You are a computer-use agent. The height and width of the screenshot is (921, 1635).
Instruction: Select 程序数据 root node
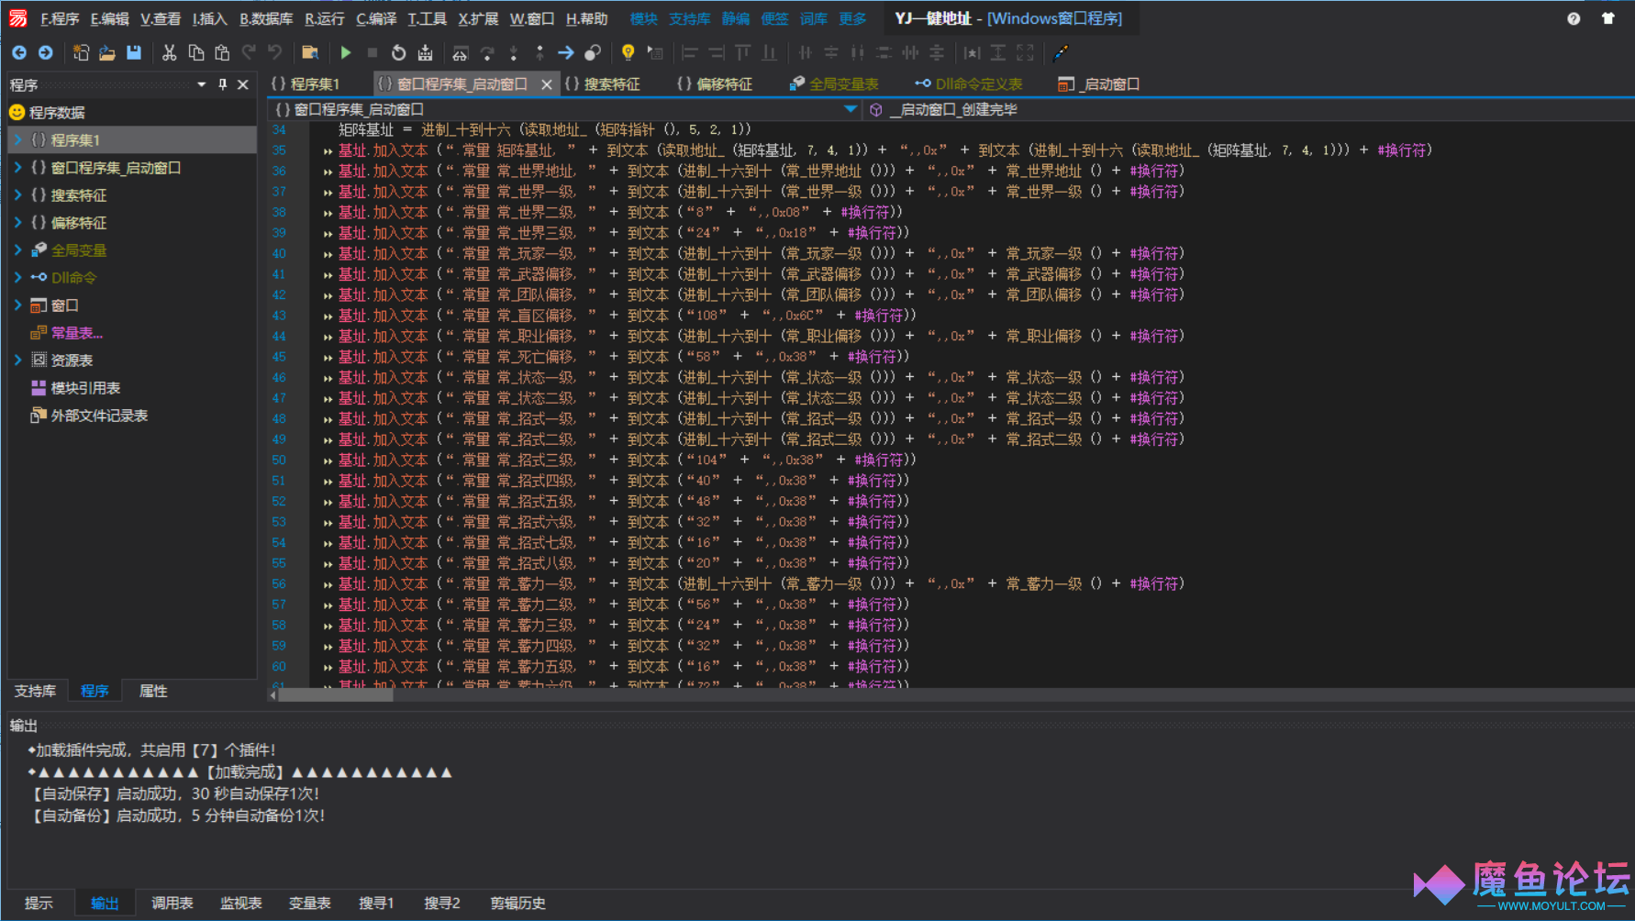pyautogui.click(x=57, y=113)
